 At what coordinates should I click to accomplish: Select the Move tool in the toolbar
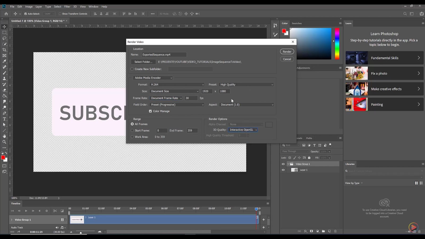pyautogui.click(x=4, y=27)
